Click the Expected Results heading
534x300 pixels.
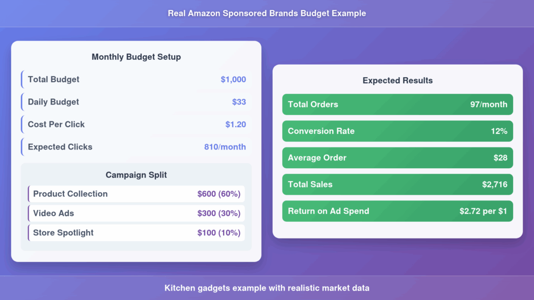point(397,81)
